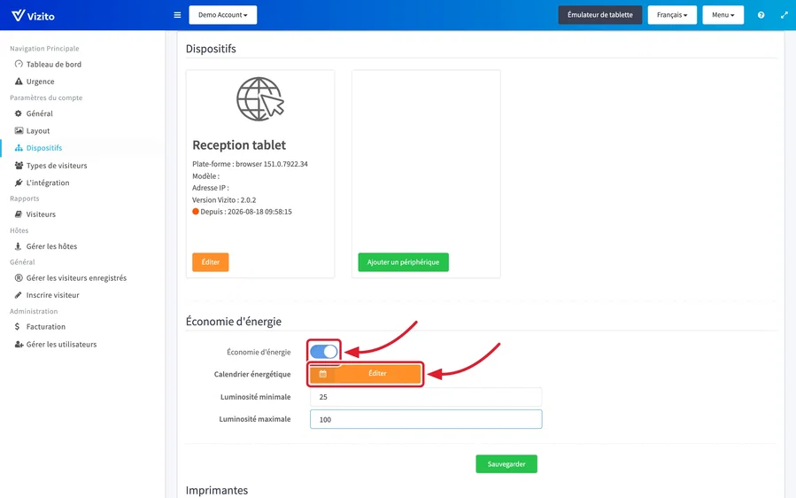This screenshot has height=498, width=796.
Task: Toggle the Économie d'énergie switch
Action: pos(324,352)
